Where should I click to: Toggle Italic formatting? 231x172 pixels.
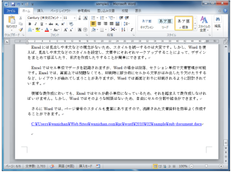[x=36, y=24]
